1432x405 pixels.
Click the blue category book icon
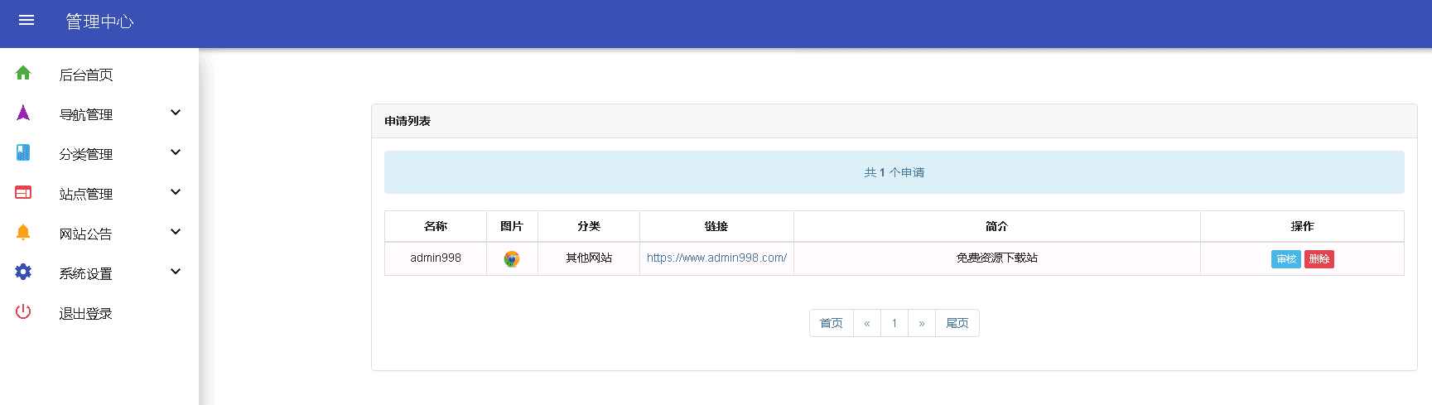(x=23, y=152)
